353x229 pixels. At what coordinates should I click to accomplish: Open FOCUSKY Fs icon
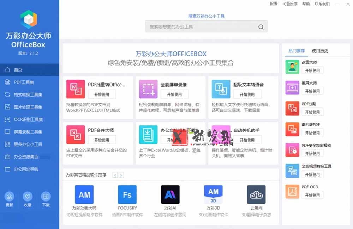pos(127,194)
